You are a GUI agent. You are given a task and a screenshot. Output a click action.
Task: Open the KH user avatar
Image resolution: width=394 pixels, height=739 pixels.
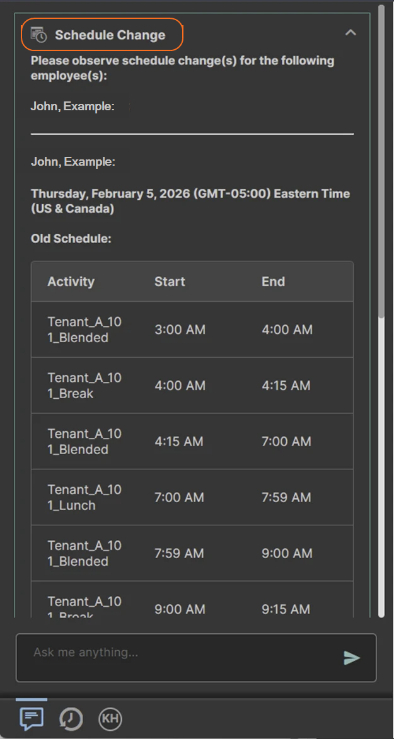point(110,719)
